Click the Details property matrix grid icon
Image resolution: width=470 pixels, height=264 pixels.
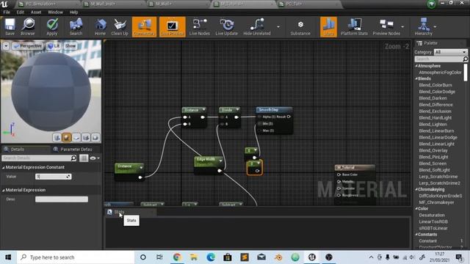pyautogui.click(x=84, y=158)
